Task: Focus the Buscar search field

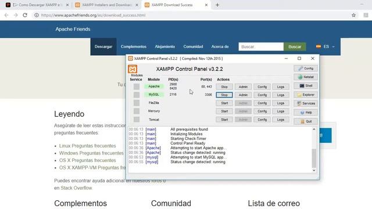Action: tap(261, 46)
